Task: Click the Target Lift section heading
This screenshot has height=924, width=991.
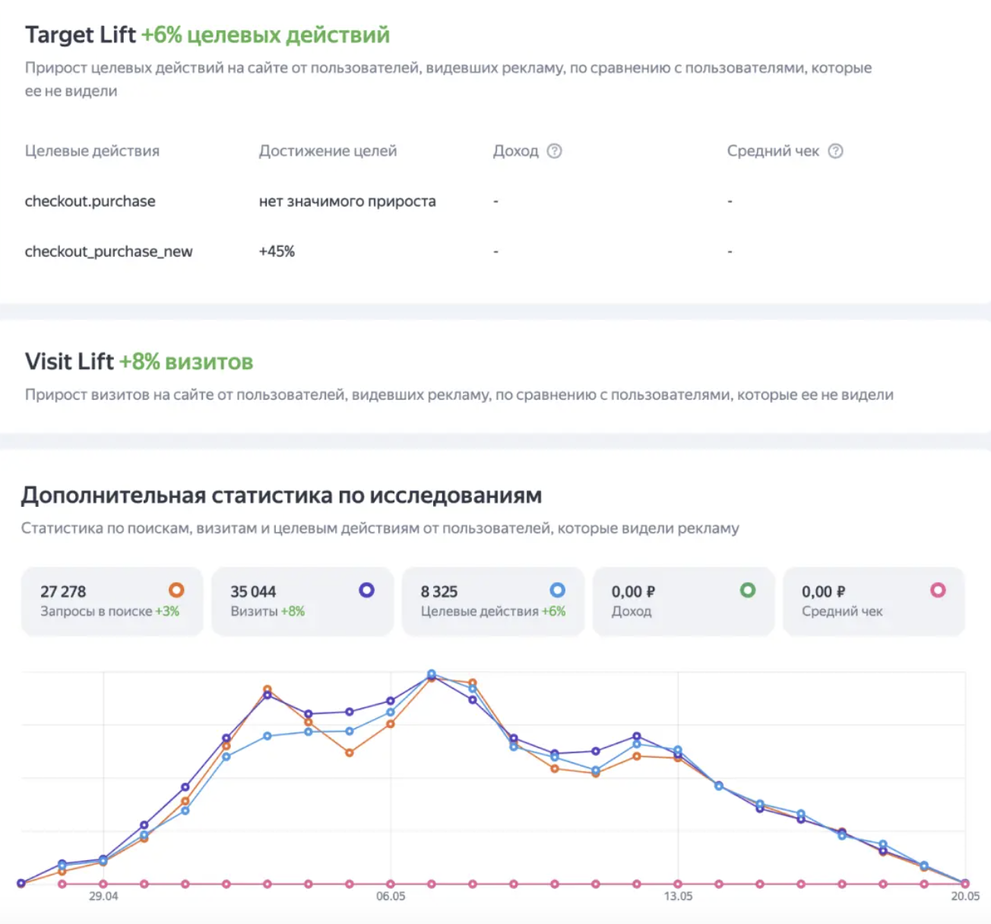Action: click(x=80, y=35)
